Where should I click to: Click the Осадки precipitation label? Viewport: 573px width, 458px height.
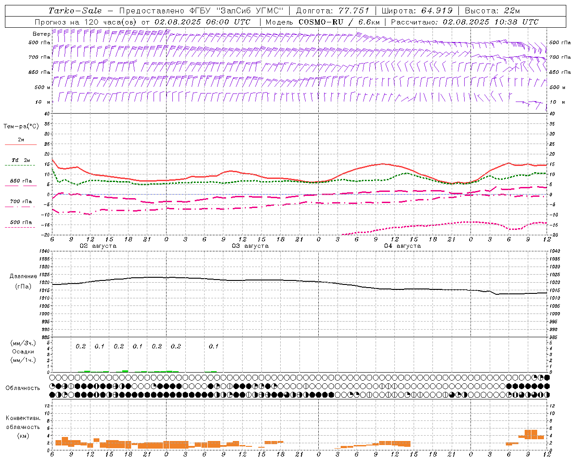click(23, 352)
